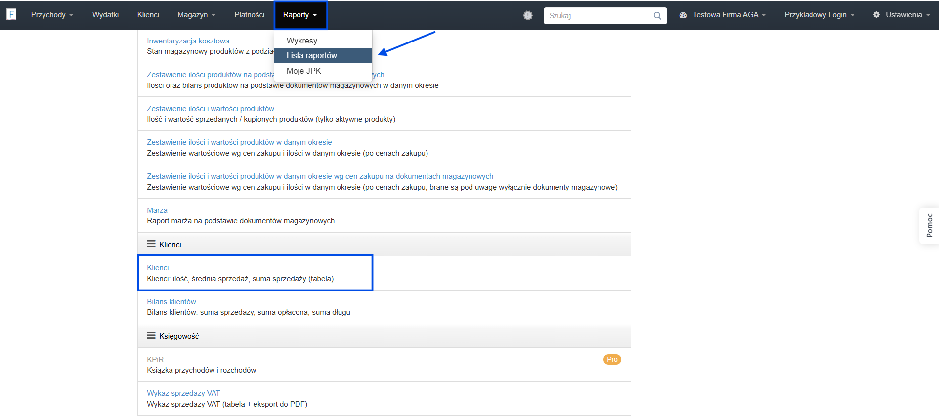Open the KPiR report link
Viewport: 939px width, 416px height.
coord(155,360)
